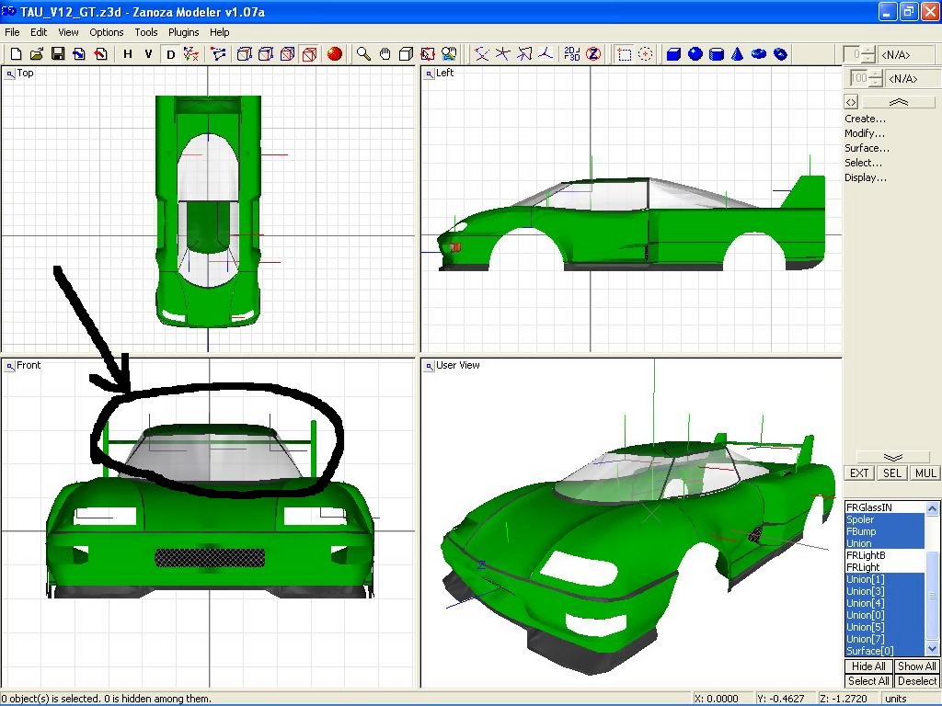
Task: Expand the Create... command group
Action: pyautogui.click(x=865, y=119)
